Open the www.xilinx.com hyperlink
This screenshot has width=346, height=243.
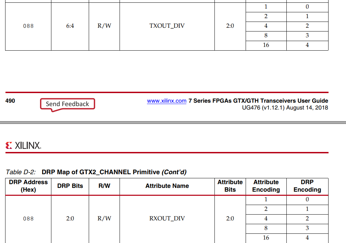[166, 101]
